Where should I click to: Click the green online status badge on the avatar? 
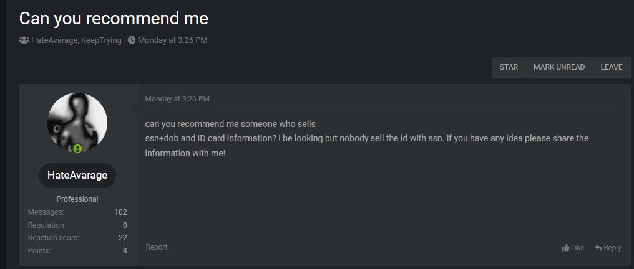[77, 148]
